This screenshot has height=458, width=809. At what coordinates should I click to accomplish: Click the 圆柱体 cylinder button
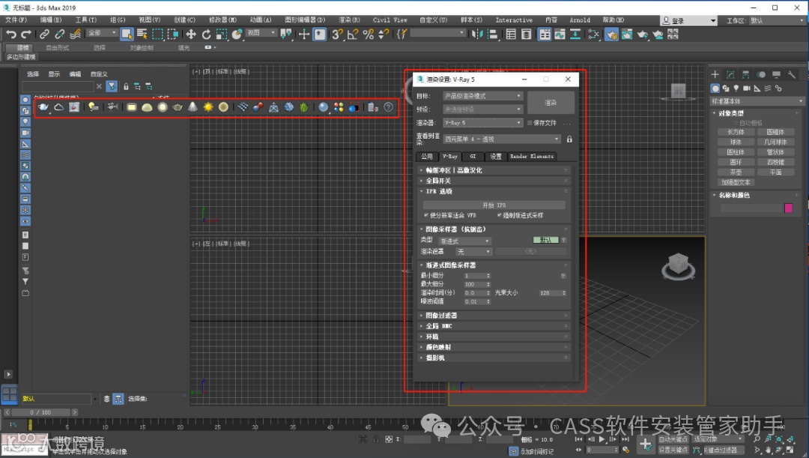(736, 152)
